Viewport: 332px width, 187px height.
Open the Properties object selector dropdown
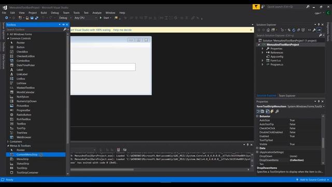tap(324, 106)
